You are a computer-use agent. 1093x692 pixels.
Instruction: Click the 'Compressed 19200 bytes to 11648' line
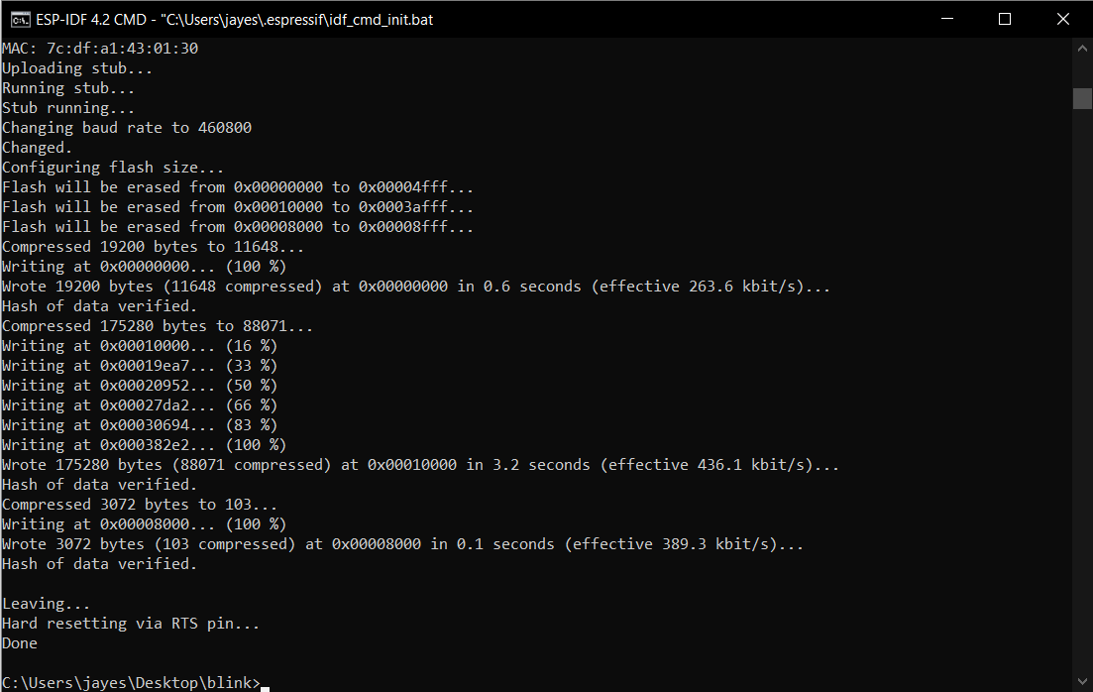pos(153,247)
